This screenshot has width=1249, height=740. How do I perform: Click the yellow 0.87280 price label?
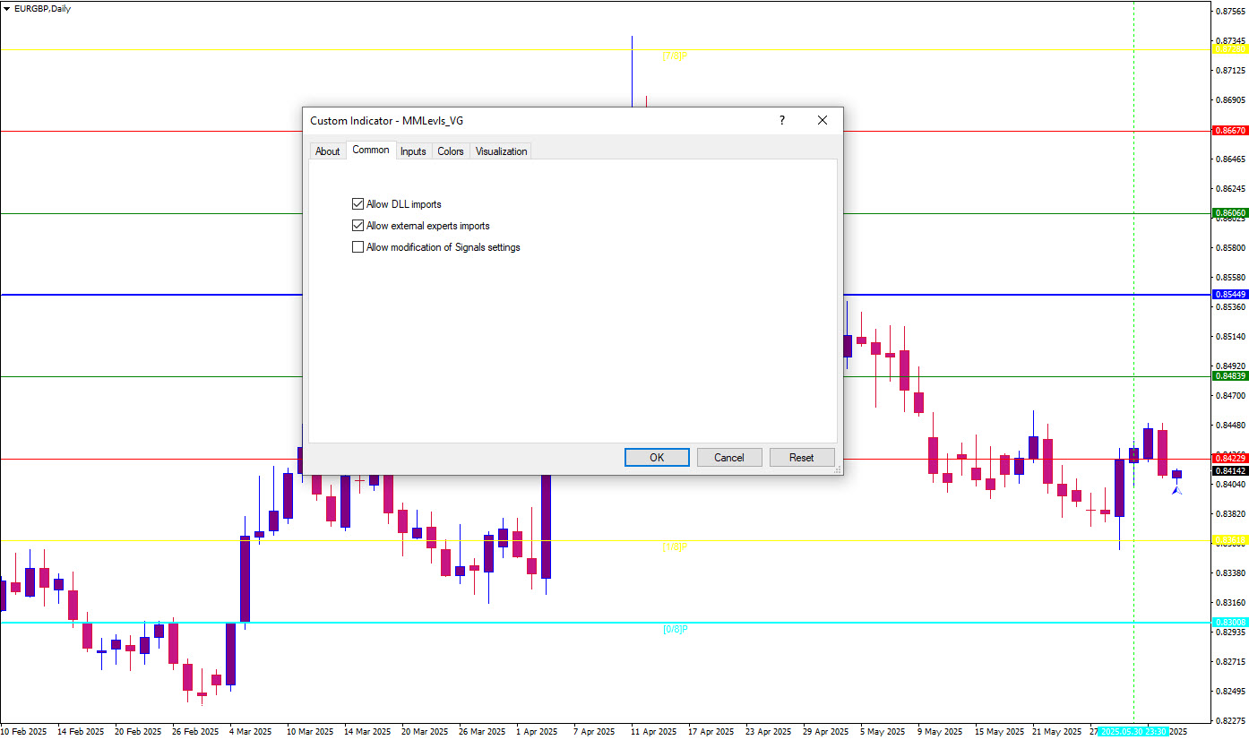[x=1230, y=48]
